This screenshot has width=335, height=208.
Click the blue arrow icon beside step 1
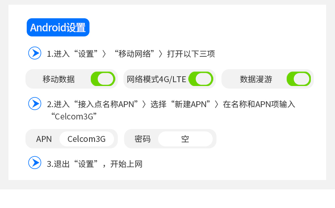click(35, 53)
